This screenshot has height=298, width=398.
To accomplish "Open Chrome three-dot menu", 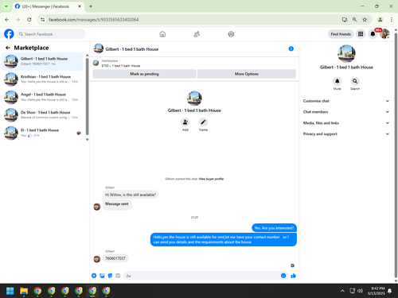I will coord(391,20).
